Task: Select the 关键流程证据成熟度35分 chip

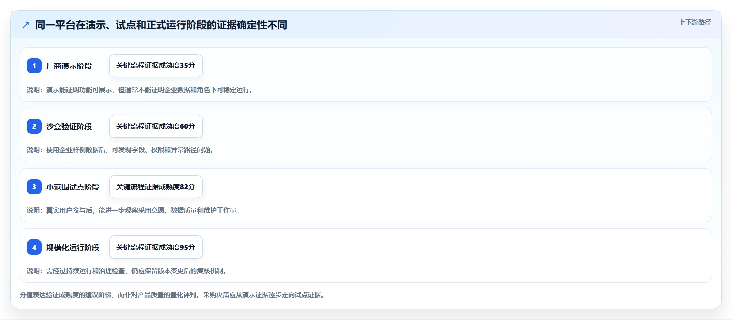Action: pos(156,66)
